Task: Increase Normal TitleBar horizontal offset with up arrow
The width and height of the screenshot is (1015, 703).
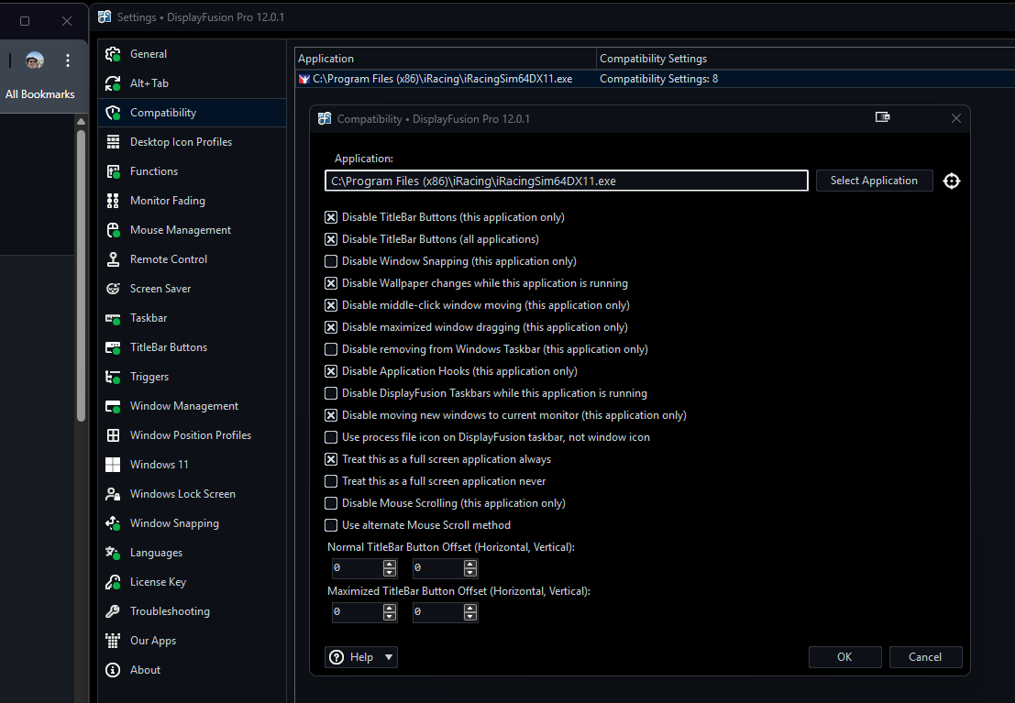Action: (391, 564)
